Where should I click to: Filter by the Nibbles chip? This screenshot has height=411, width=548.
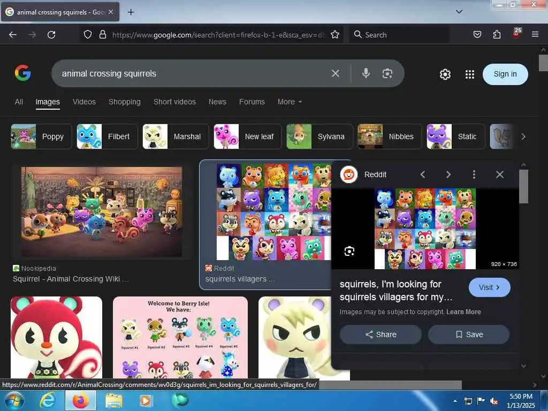tap(390, 136)
